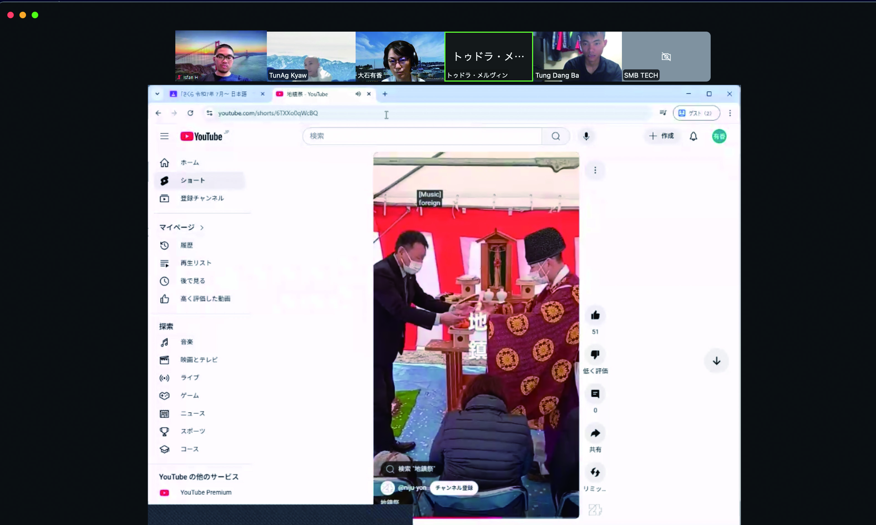Open YouTube notifications bell
This screenshot has width=876, height=525.
point(693,136)
